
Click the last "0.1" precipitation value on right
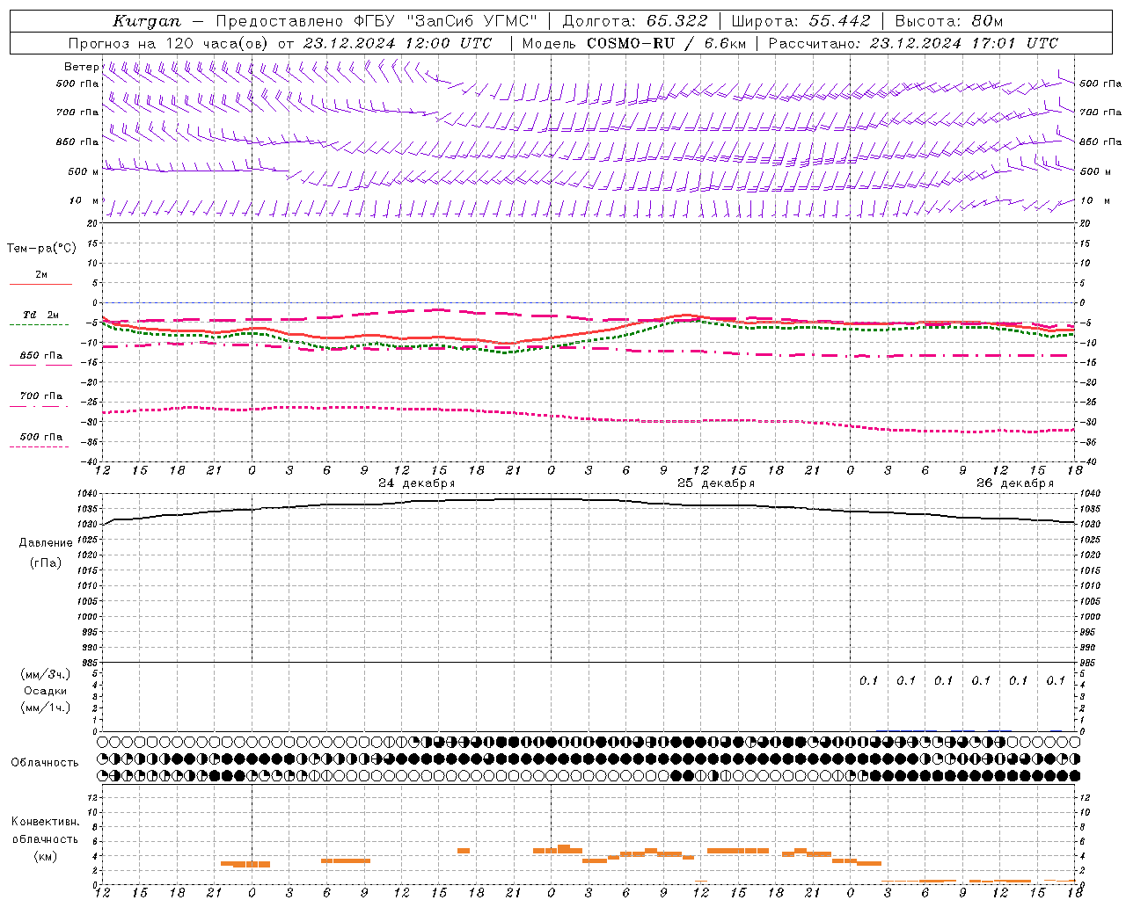[1056, 681]
